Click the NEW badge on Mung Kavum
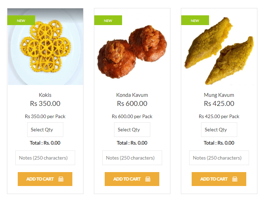 [195, 21]
